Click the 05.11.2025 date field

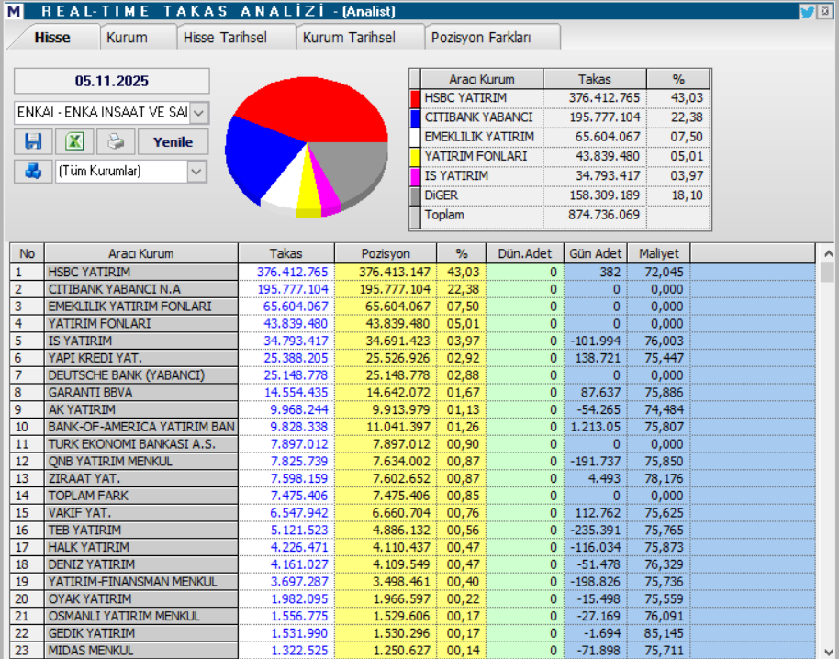[x=111, y=81]
